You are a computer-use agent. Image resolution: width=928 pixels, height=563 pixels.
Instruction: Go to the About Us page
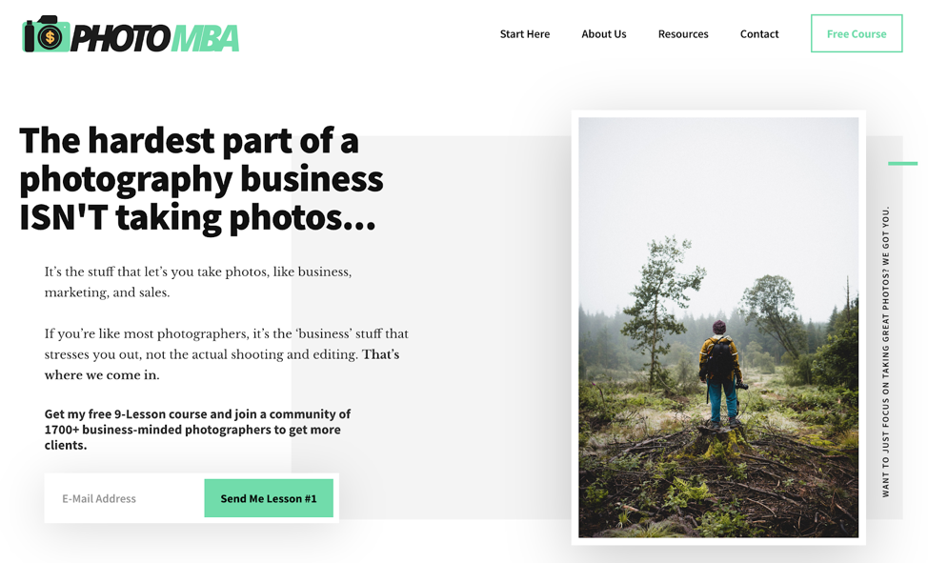[x=604, y=33]
